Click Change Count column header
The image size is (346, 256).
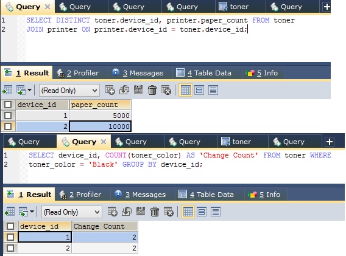[x=105, y=226]
